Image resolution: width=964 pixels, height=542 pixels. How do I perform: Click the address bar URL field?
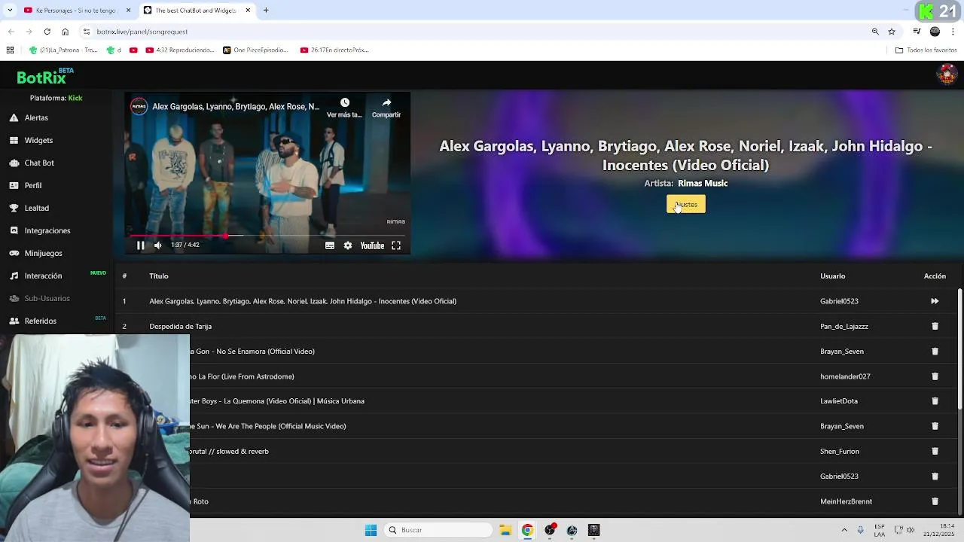tap(474, 32)
